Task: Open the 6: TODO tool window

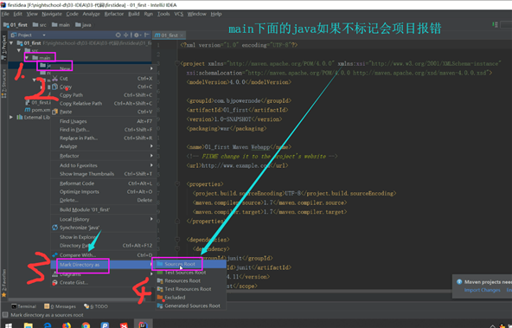Action: point(96,306)
